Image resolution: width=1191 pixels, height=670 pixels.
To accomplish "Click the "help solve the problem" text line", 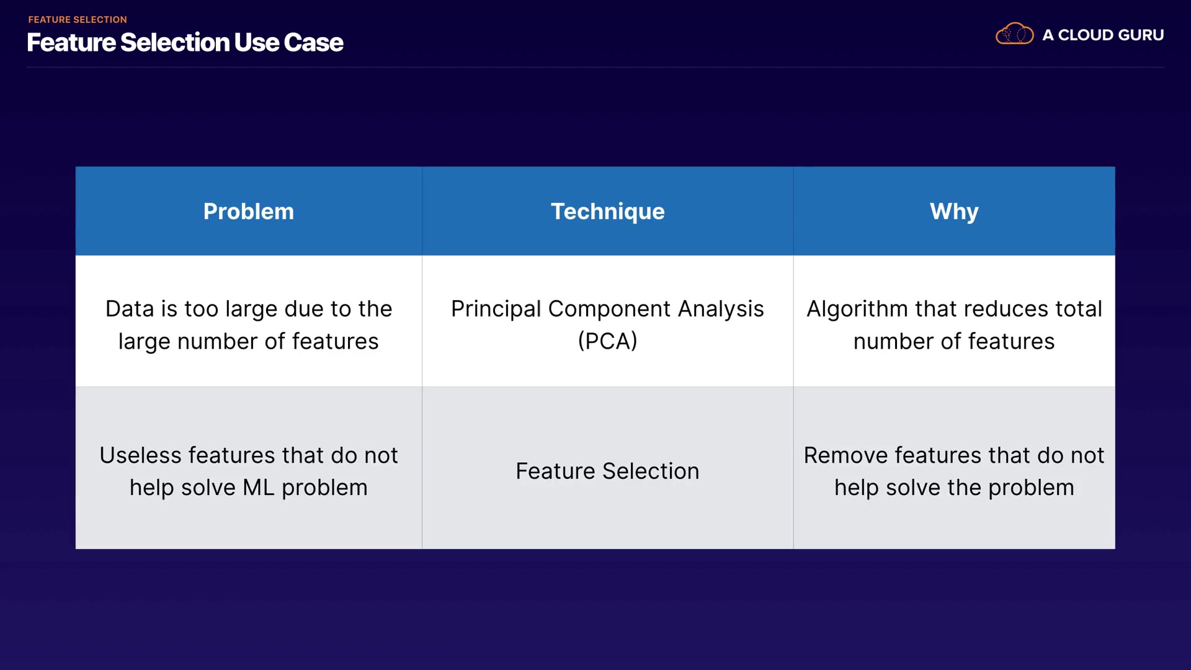I will pos(954,488).
